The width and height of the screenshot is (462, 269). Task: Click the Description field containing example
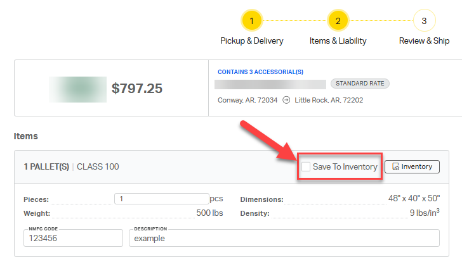click(284, 239)
